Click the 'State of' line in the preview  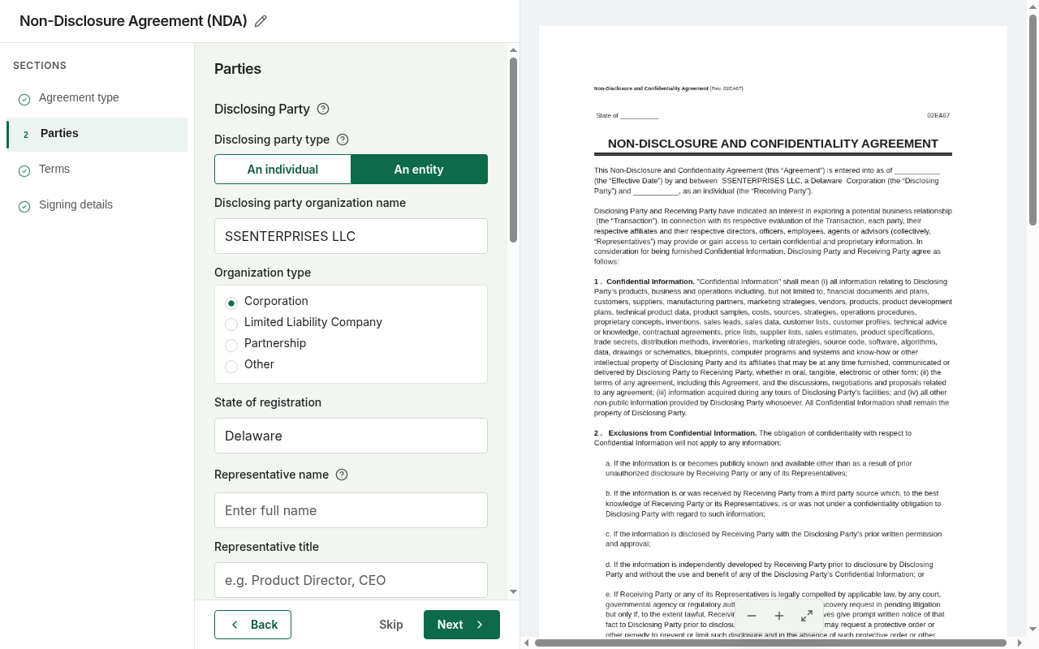627,115
